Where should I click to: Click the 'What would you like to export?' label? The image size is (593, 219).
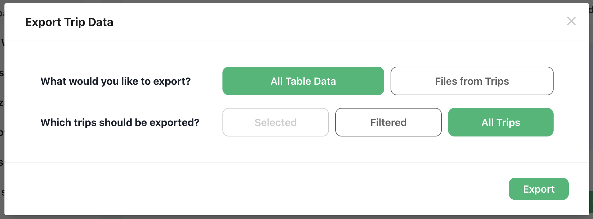[x=116, y=81]
